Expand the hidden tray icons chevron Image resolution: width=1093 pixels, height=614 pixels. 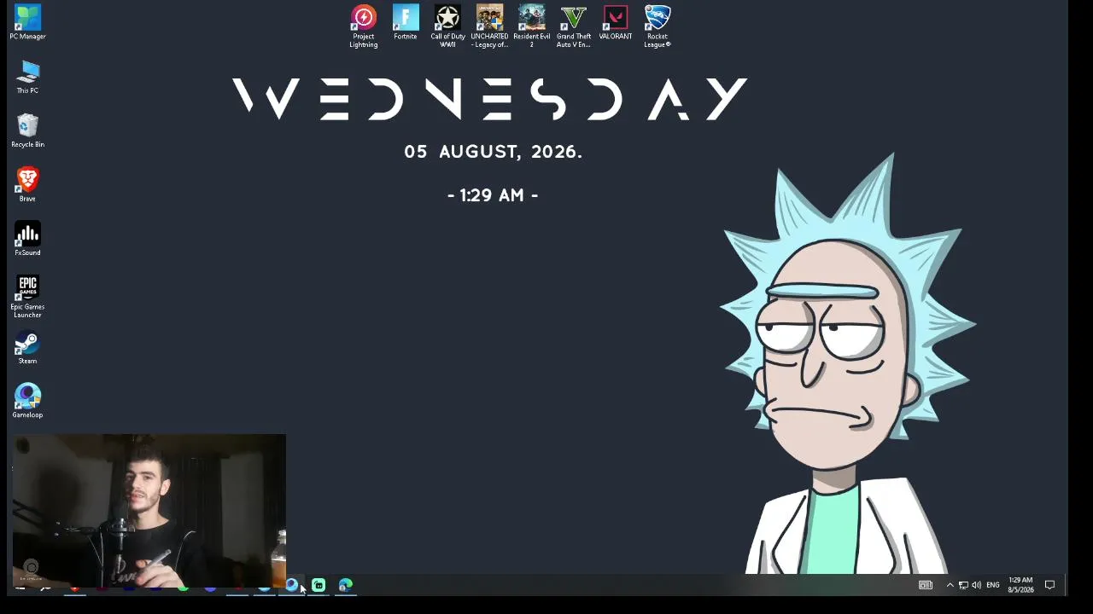(x=950, y=585)
